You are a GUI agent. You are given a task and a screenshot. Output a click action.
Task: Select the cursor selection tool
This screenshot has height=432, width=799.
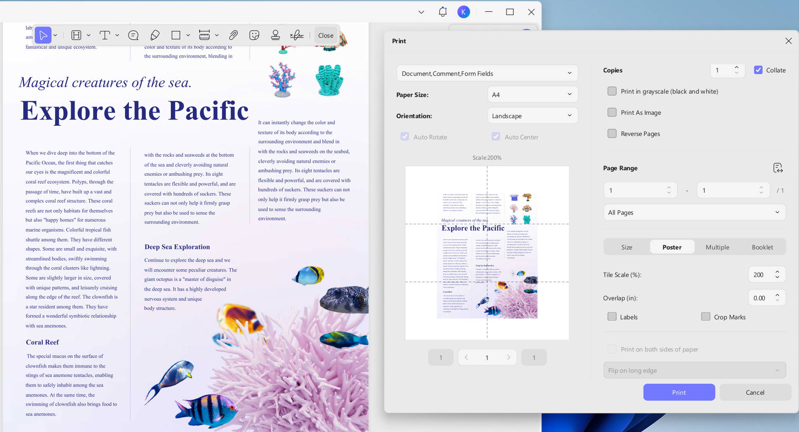click(43, 35)
